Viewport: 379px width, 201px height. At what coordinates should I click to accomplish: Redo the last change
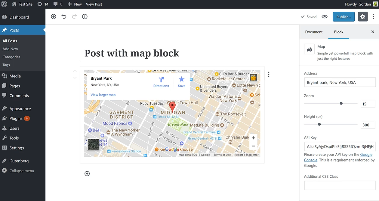[74, 17]
